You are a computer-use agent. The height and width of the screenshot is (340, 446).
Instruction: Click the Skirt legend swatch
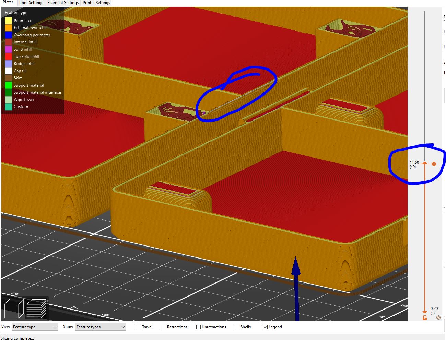click(8, 78)
